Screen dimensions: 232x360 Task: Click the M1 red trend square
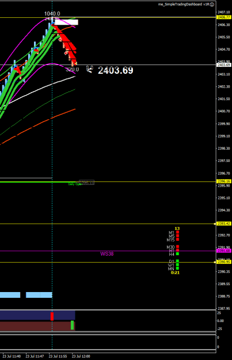pyautogui.click(x=177, y=232)
